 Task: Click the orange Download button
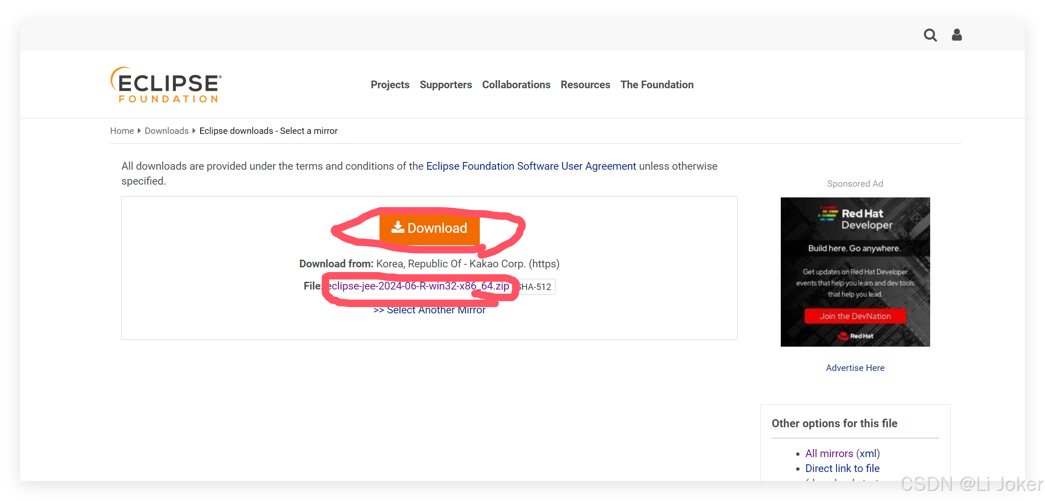pos(429,228)
